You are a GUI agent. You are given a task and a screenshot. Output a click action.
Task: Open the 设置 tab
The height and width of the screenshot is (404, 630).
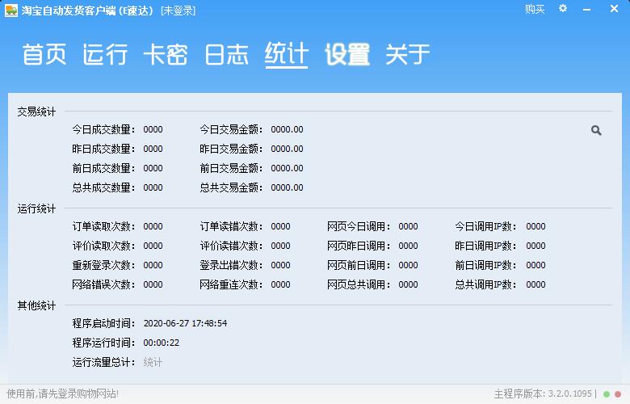coord(347,55)
